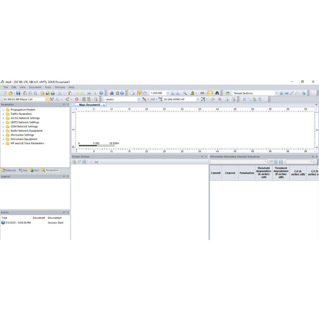Image resolution: width=319 pixels, height=319 pixels.
Task: Click the blue circular refresh icon
Action: [101, 93]
